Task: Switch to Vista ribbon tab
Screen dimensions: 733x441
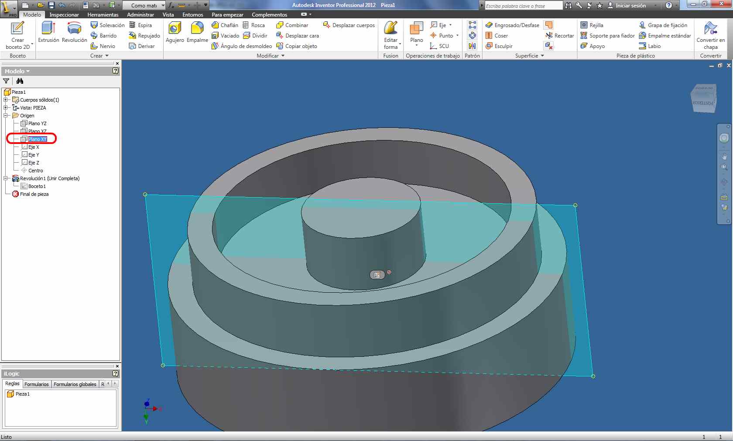Action: [168, 15]
